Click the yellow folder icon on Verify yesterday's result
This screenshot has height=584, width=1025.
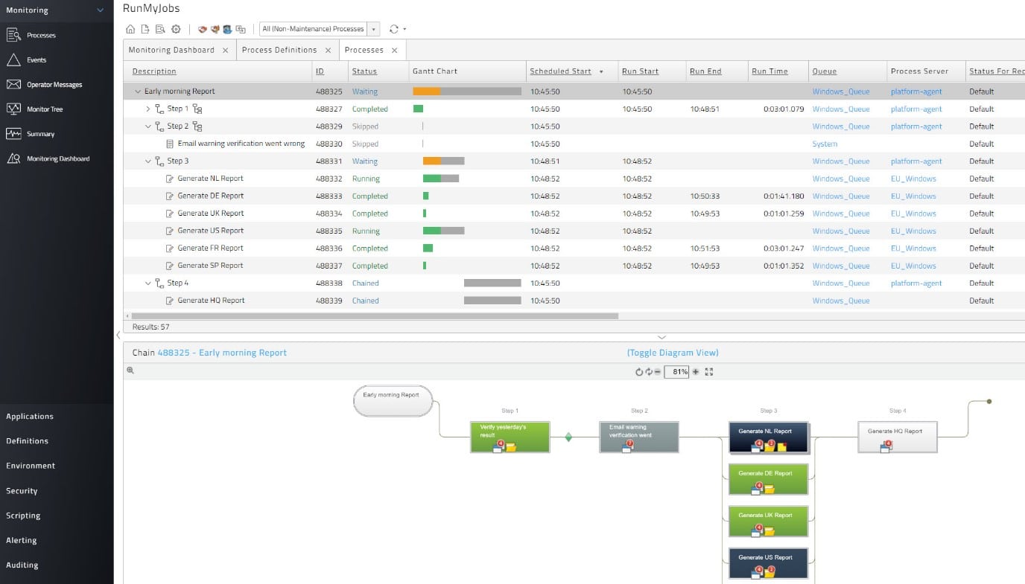(511, 447)
